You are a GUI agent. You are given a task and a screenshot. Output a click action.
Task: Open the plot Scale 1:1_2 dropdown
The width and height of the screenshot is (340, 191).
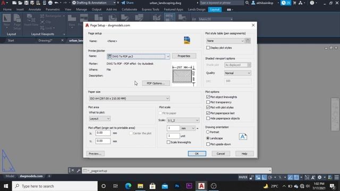(x=183, y=120)
